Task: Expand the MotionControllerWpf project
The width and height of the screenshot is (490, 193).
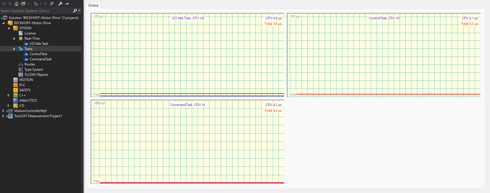Action: click(x=3, y=111)
